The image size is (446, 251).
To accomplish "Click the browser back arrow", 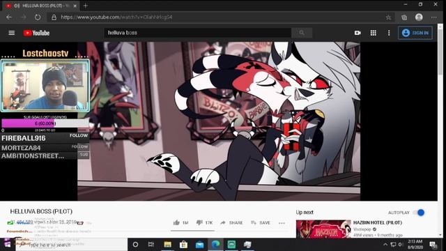I will point(9,17).
